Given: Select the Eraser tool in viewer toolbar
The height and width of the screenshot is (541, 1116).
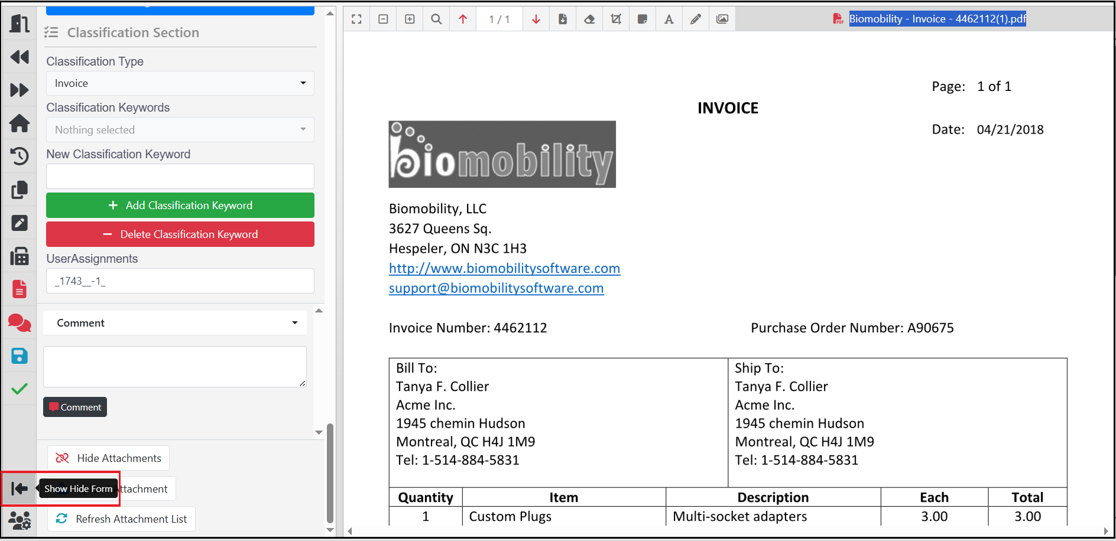Looking at the screenshot, I should click(589, 19).
